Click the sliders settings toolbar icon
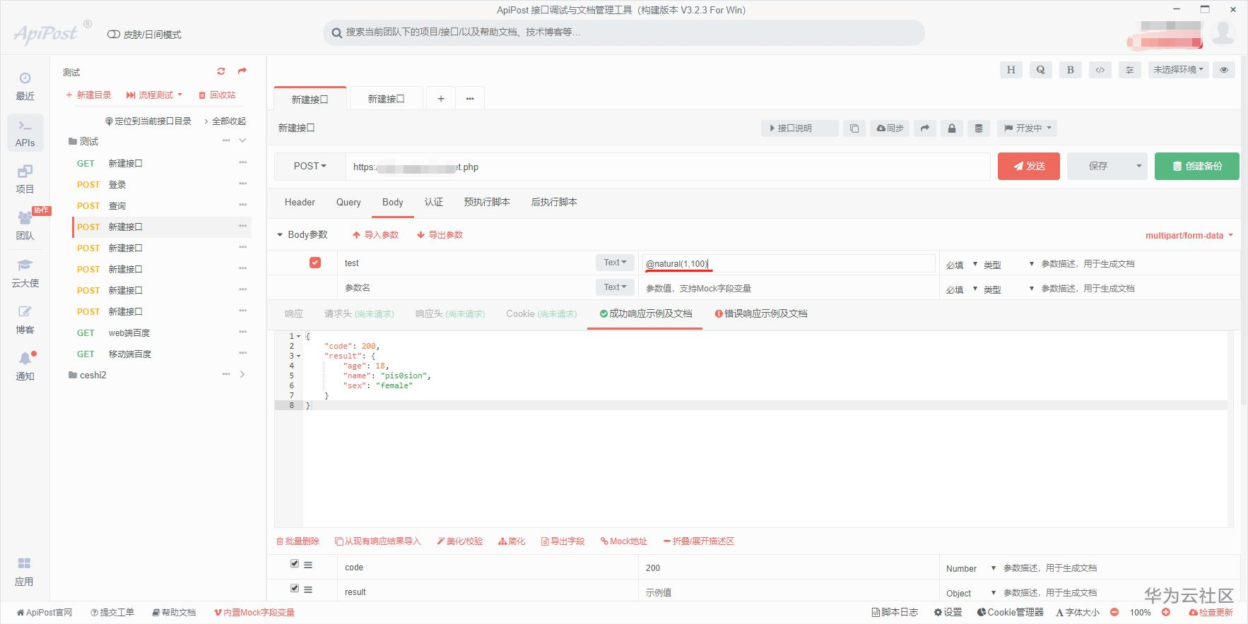This screenshot has height=624, width=1248. pyautogui.click(x=1129, y=70)
